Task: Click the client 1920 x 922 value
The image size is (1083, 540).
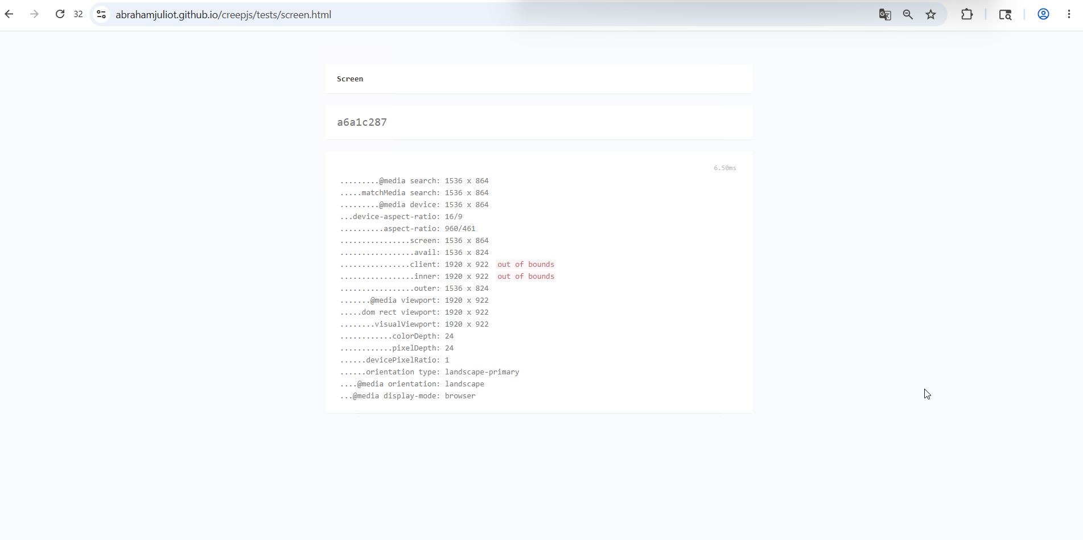Action: coord(467,265)
